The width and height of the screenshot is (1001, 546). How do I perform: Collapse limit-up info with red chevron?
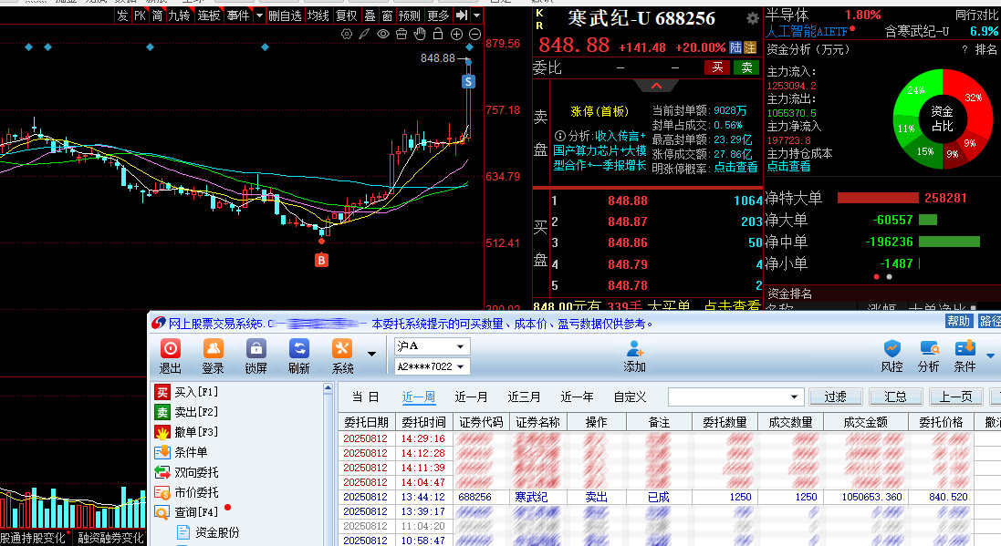tap(656, 86)
